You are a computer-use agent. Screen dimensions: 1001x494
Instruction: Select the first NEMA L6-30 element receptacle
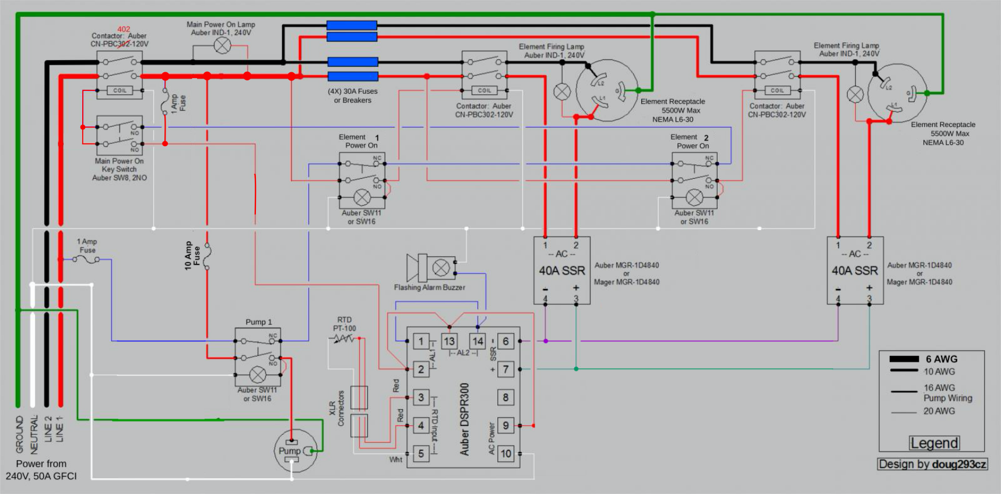[607, 90]
